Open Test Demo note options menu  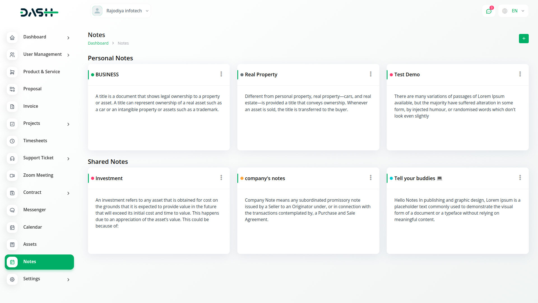(520, 74)
